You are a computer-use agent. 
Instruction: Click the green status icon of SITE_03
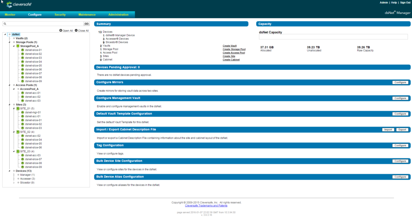[18, 151]
